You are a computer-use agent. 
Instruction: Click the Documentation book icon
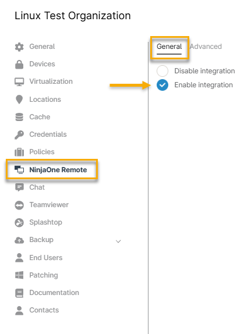pyautogui.click(x=19, y=293)
